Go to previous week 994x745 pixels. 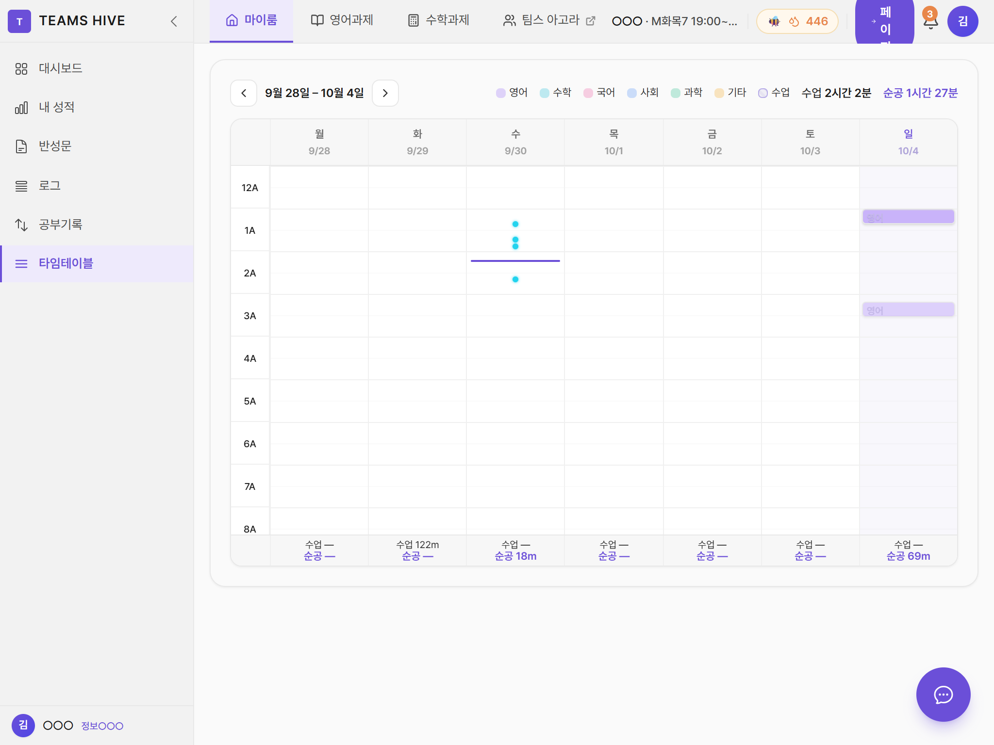pos(244,93)
